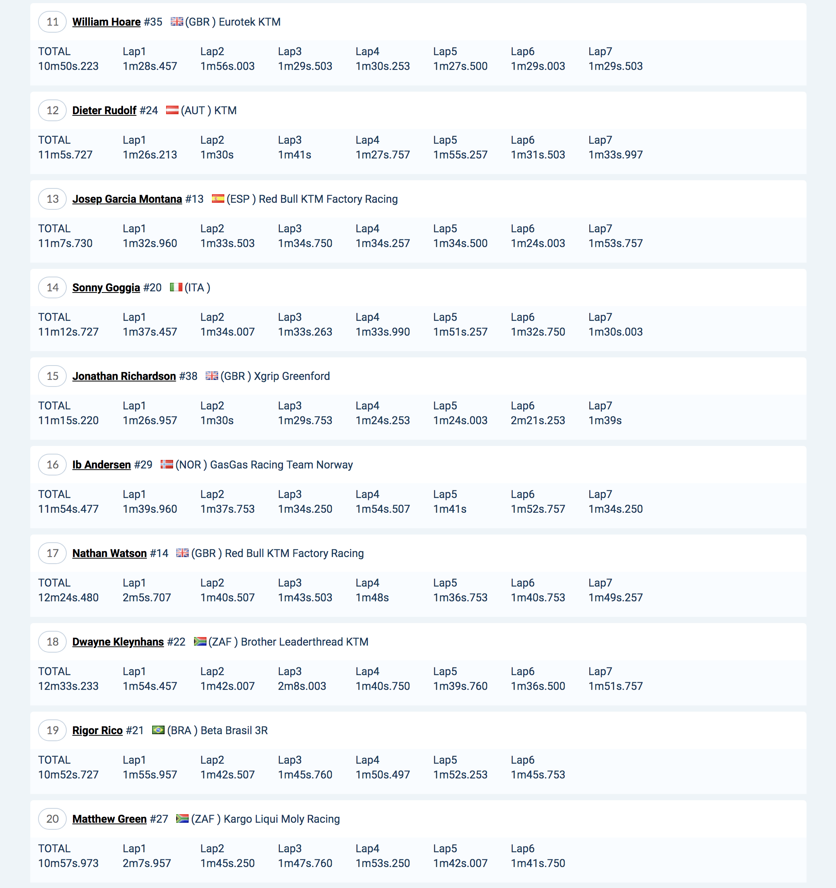836x888 pixels.
Task: Click Josep Garcia Montana's name
Action: [127, 199]
